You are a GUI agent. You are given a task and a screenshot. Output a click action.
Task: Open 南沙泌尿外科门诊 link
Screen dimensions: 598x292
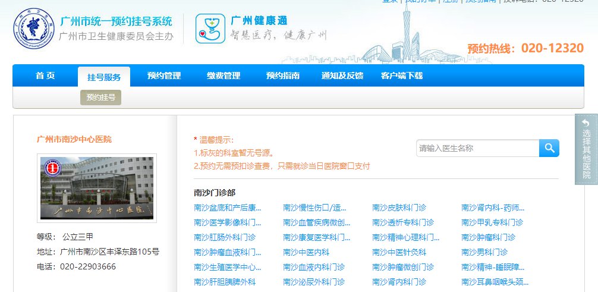point(314,282)
